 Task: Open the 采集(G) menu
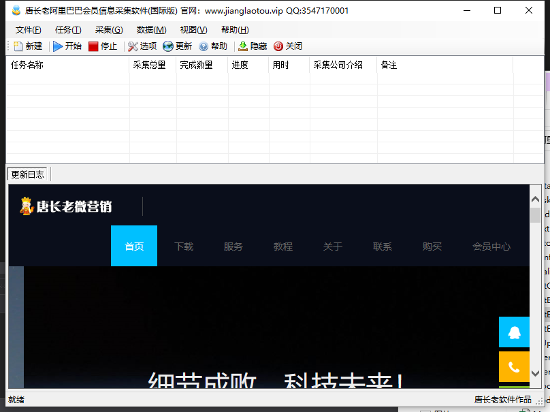(109, 30)
